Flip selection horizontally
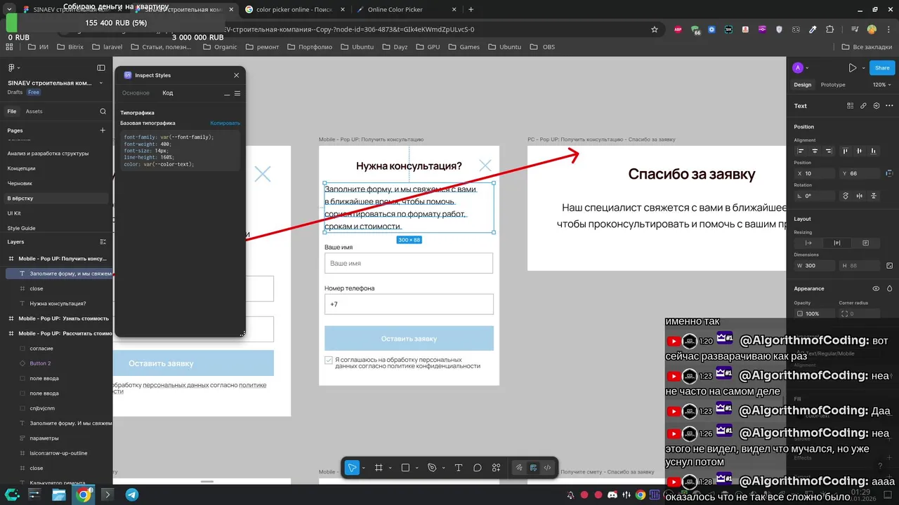This screenshot has height=505, width=899. pyautogui.click(x=860, y=196)
